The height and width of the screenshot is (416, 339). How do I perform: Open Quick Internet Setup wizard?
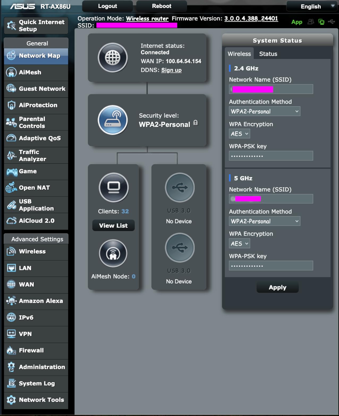click(36, 26)
